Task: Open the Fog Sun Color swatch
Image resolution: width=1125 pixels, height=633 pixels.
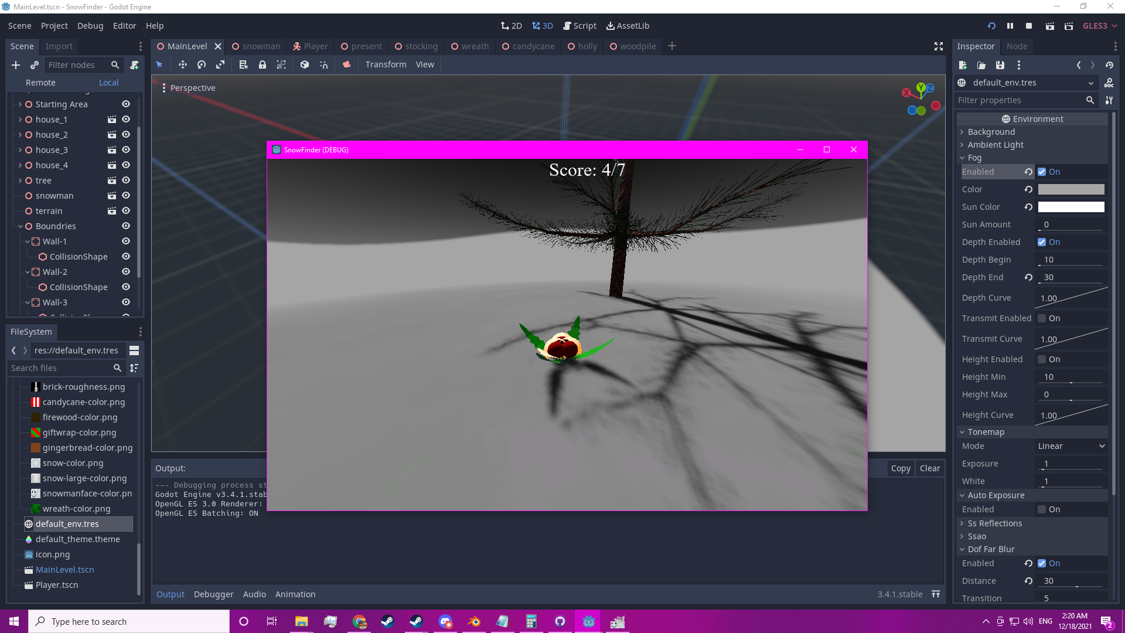Action: (x=1071, y=207)
